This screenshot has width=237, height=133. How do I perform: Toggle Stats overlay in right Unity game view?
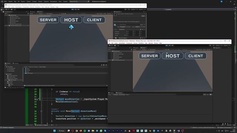(x=204, y=50)
